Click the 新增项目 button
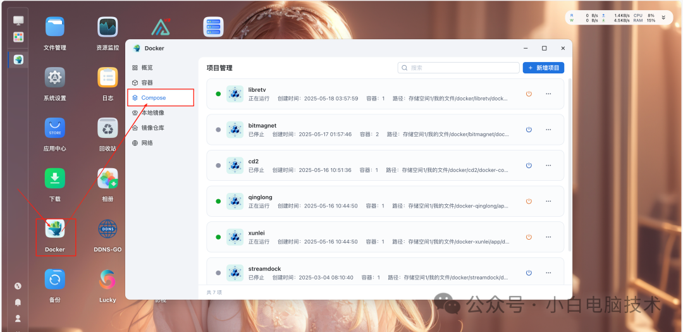This screenshot has height=332, width=683. point(544,68)
